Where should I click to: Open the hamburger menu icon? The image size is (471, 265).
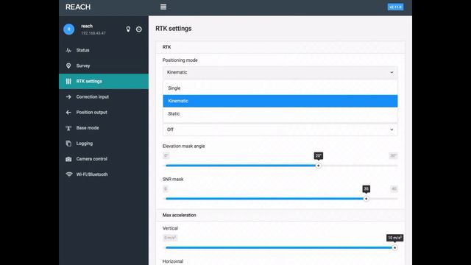click(x=163, y=7)
